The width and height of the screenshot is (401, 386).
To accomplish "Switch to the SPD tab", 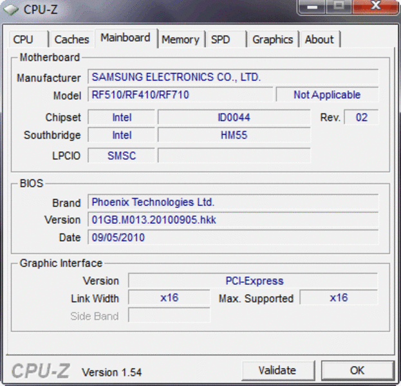I will (226, 39).
